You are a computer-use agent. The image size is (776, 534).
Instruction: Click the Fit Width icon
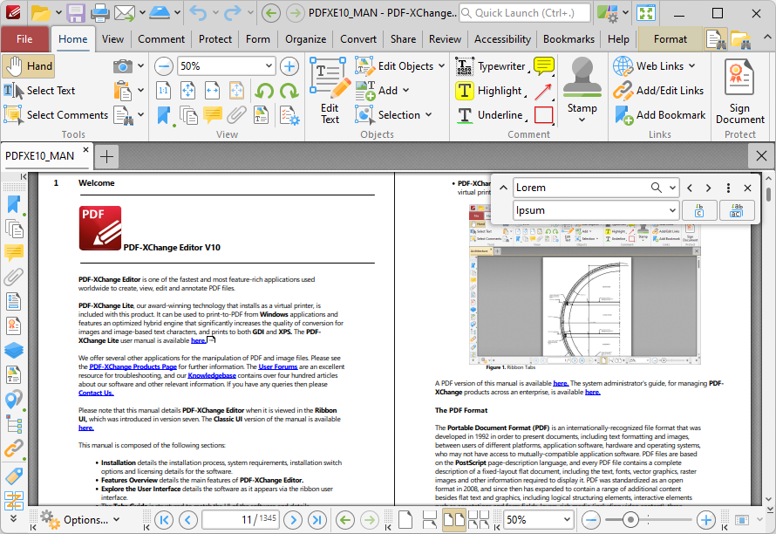(213, 91)
